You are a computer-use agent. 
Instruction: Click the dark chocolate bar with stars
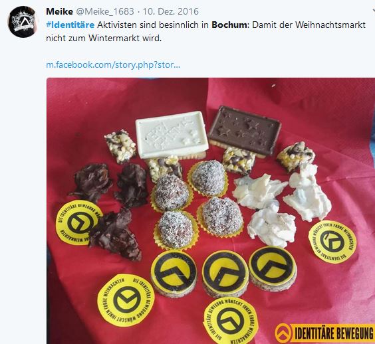[x=245, y=129]
